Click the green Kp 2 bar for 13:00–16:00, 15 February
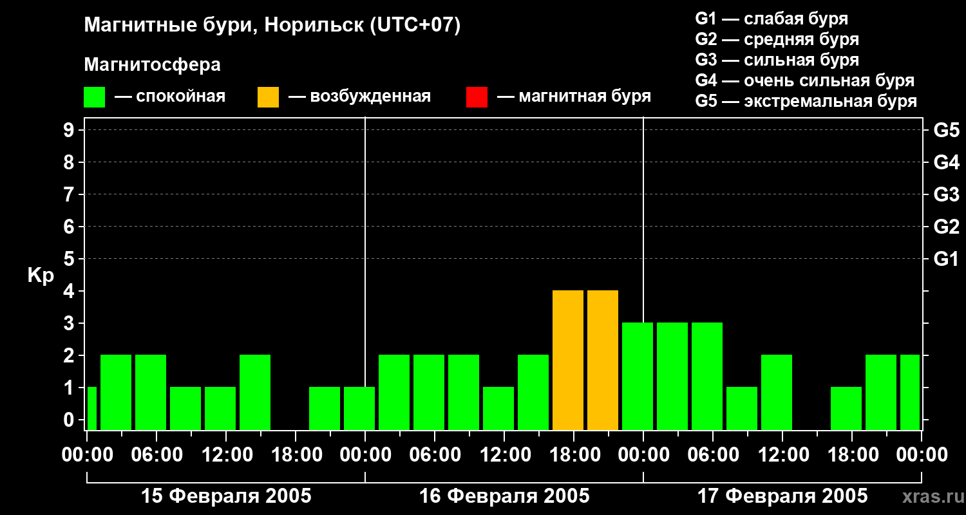 click(255, 392)
